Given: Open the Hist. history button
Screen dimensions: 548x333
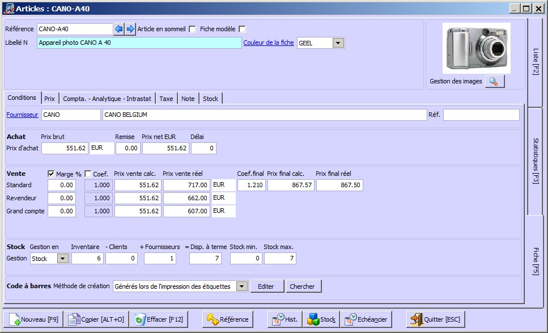Looking at the screenshot, I should (284, 319).
